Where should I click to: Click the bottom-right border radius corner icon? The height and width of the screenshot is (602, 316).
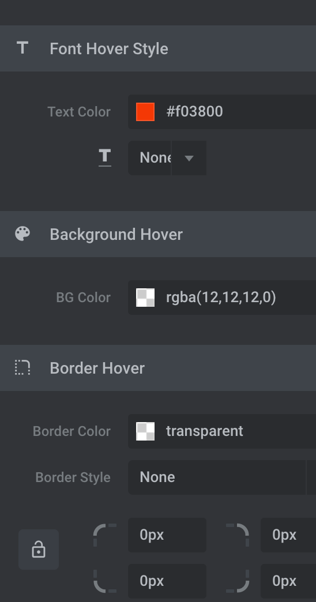click(237, 581)
